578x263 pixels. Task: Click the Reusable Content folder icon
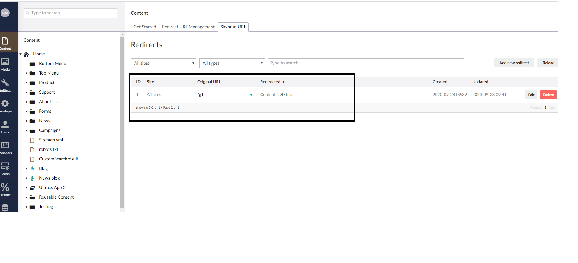pyautogui.click(x=32, y=197)
